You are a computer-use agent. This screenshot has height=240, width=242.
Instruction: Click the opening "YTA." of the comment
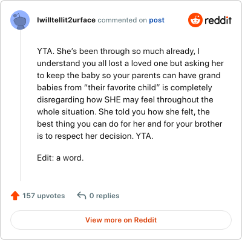pos(46,52)
